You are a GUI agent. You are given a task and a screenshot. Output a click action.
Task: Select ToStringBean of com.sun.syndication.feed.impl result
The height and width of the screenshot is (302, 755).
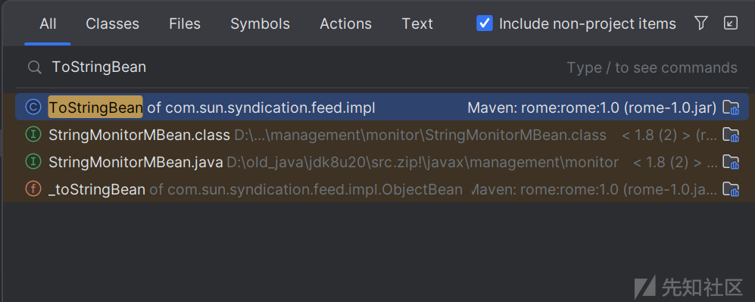pyautogui.click(x=382, y=107)
